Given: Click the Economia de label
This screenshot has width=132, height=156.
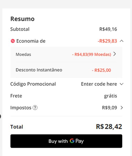Looking at the screenshot, I should pyautogui.click(x=31, y=41).
